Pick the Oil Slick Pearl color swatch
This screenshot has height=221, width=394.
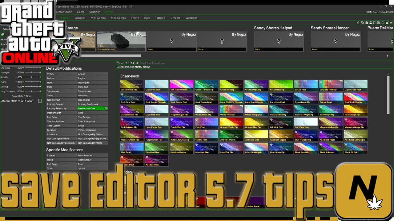click(281, 123)
